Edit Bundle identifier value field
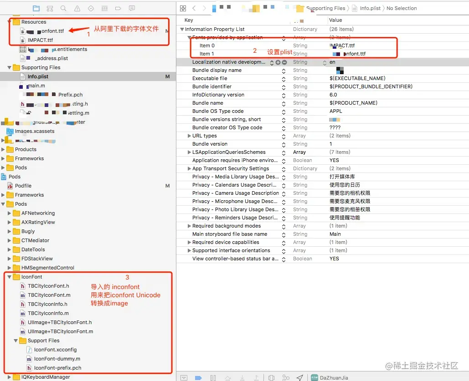This screenshot has height=381, width=469. coord(371,86)
